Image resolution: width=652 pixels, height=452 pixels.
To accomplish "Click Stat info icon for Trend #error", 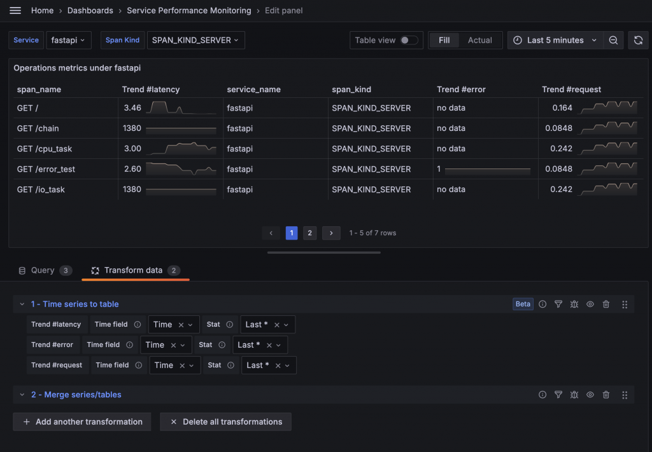I will (222, 345).
